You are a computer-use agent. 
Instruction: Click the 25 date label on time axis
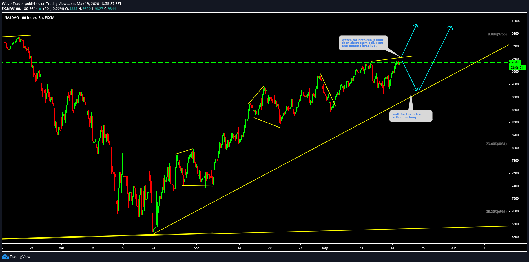click(423, 248)
